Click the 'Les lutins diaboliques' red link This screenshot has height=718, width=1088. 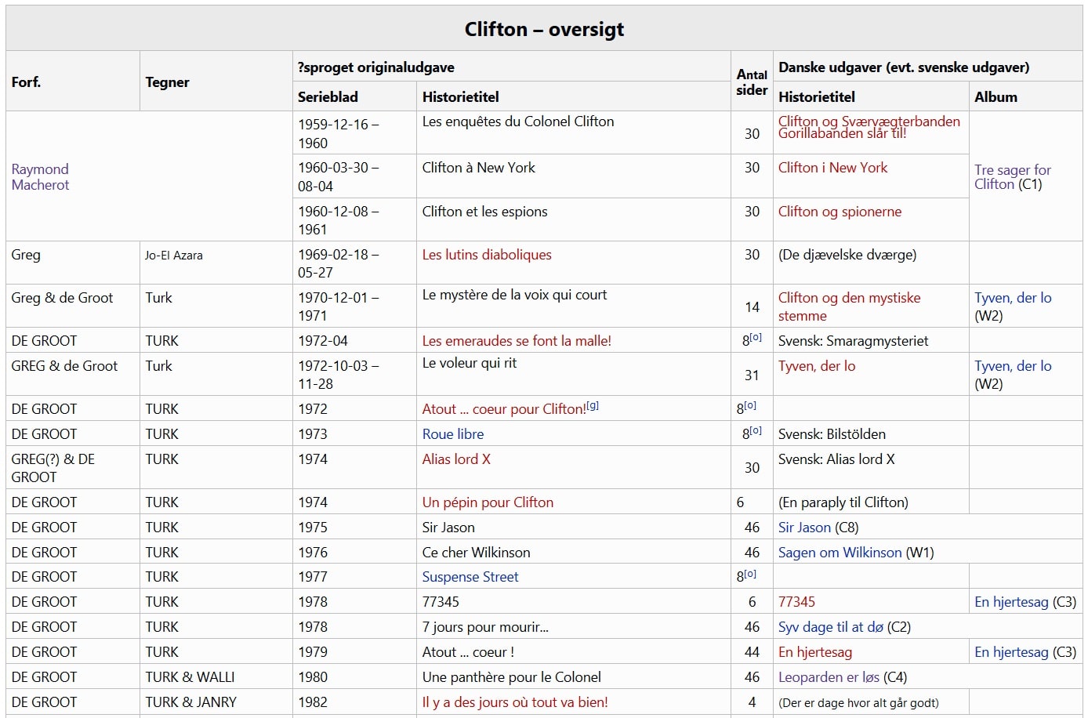point(486,255)
